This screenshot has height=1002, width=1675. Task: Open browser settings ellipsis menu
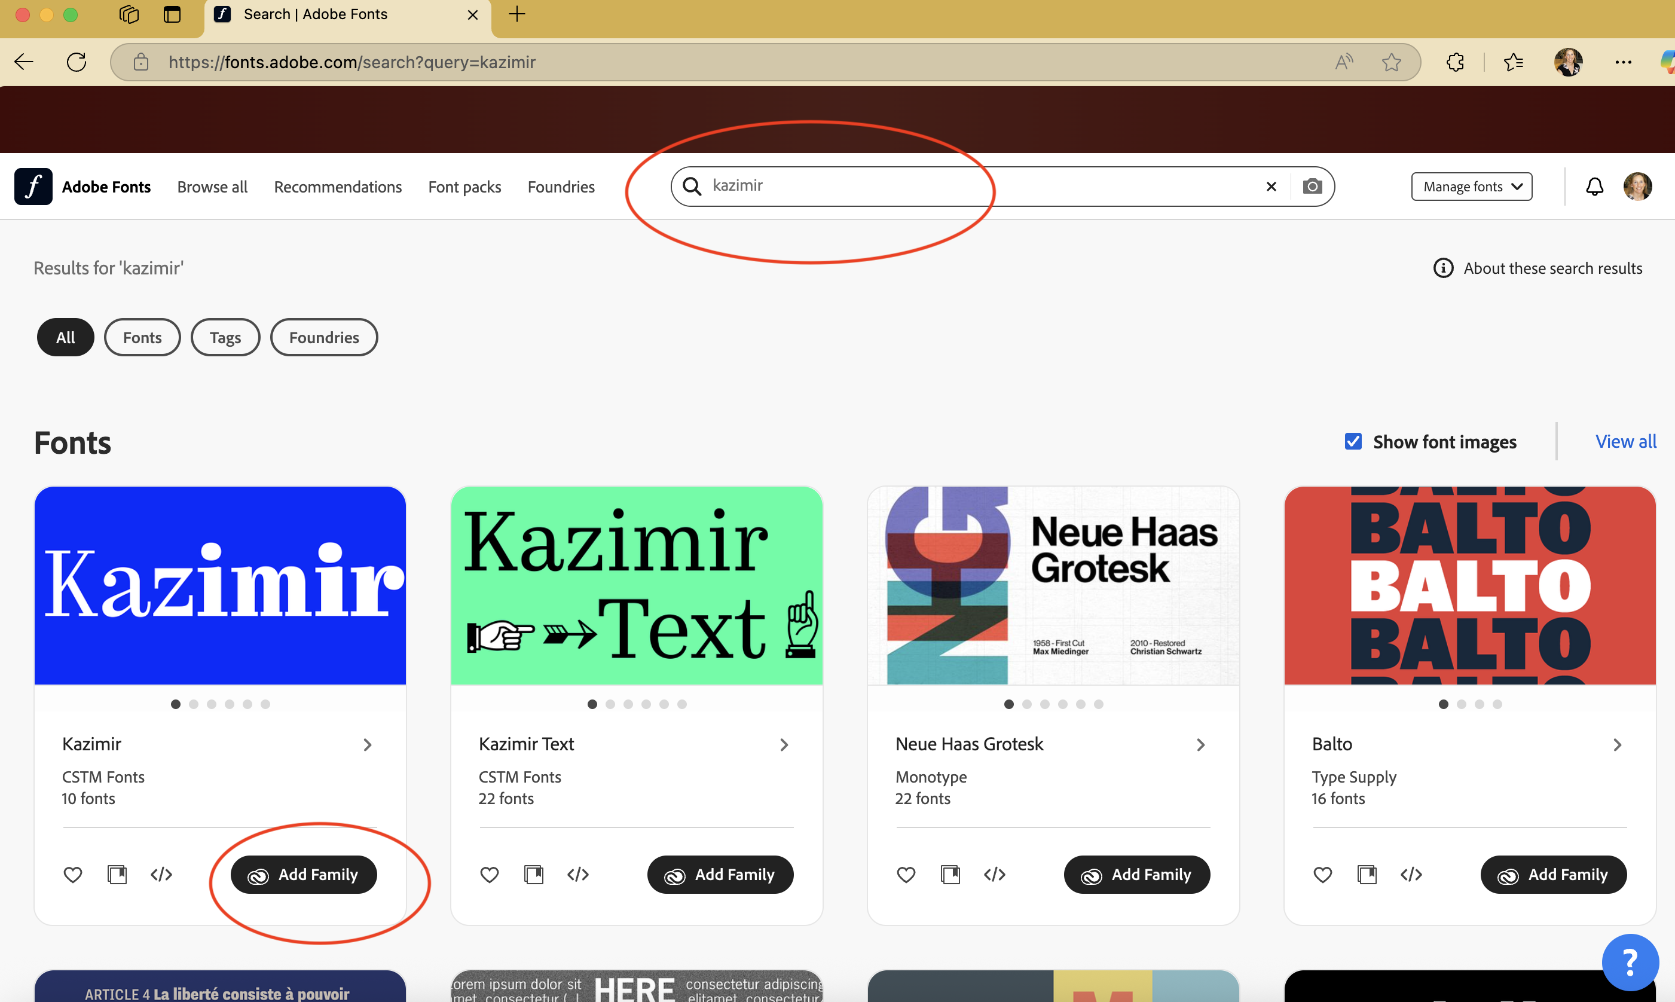pyautogui.click(x=1623, y=62)
